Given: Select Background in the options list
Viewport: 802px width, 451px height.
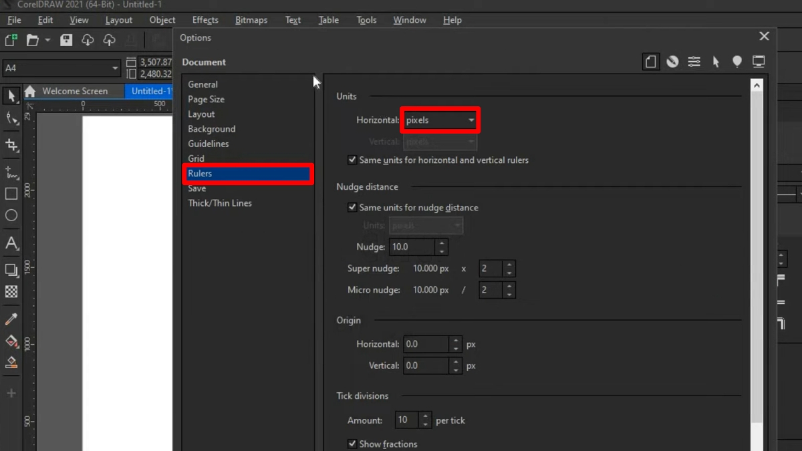Looking at the screenshot, I should (211, 129).
